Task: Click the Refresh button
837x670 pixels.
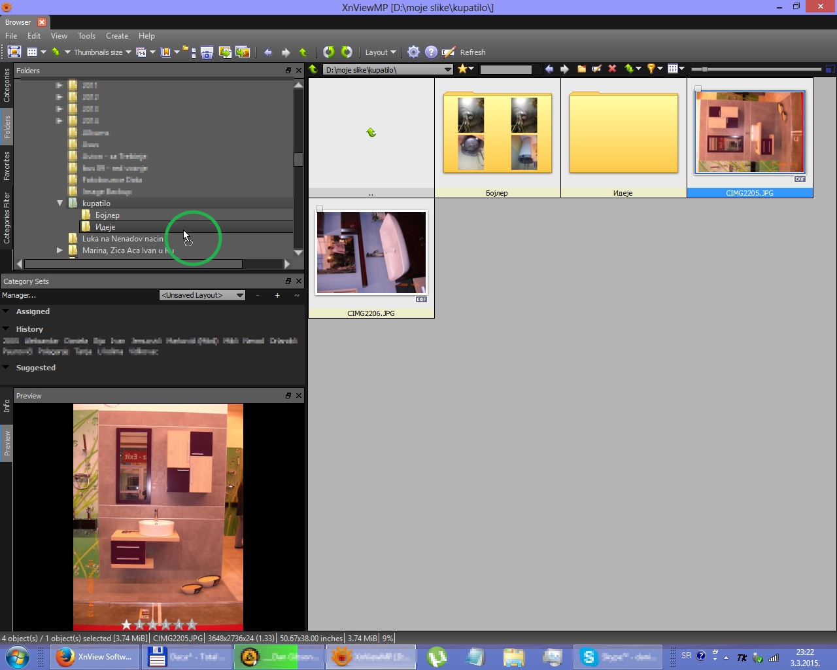Action: coord(472,52)
